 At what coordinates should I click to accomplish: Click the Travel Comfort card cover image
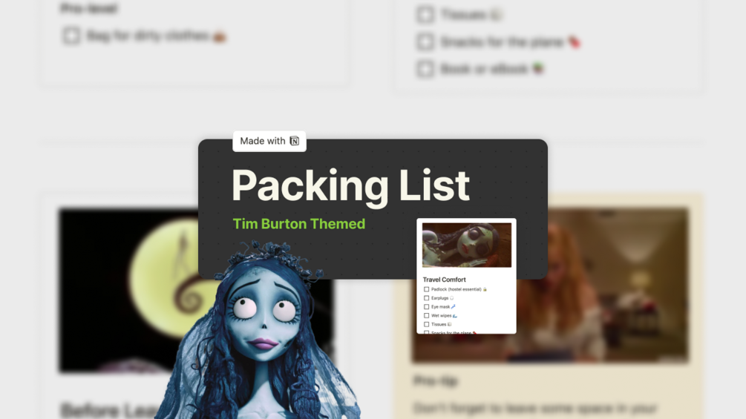tap(467, 245)
